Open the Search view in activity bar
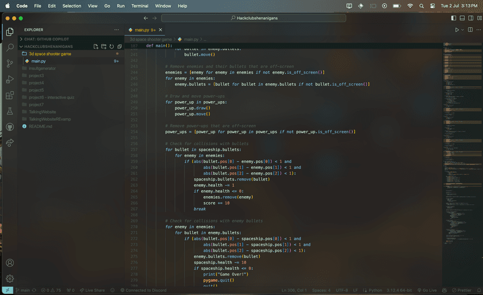This screenshot has width=483, height=295. (10, 47)
